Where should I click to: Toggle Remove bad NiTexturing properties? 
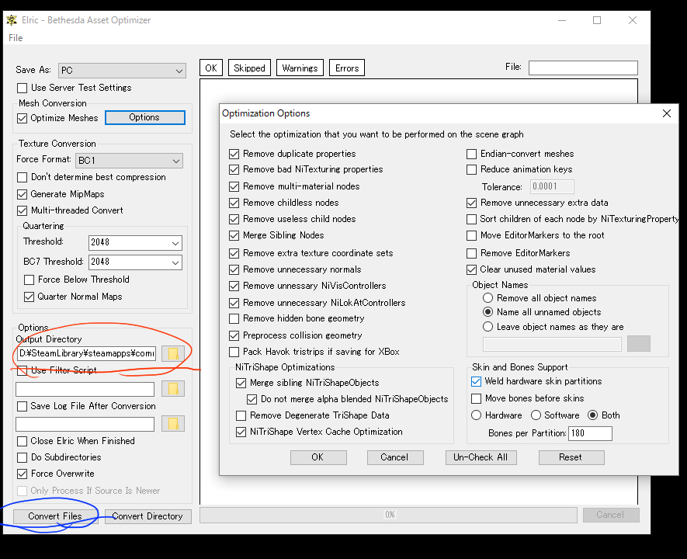pos(234,169)
